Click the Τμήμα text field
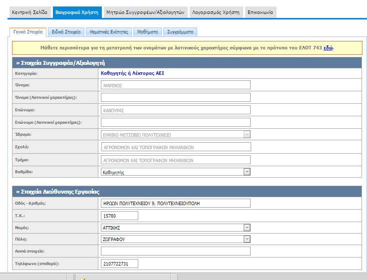Screen dimensions: 367x280 tap(176, 160)
